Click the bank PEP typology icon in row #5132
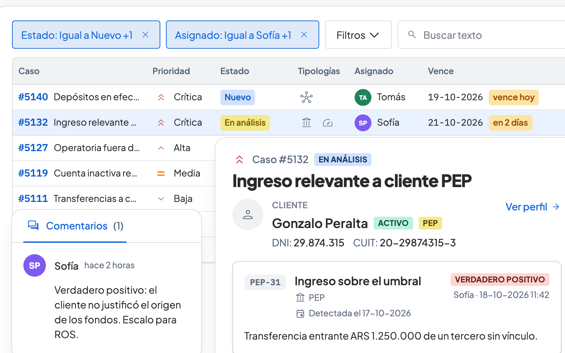The height and width of the screenshot is (353, 565). tap(307, 122)
